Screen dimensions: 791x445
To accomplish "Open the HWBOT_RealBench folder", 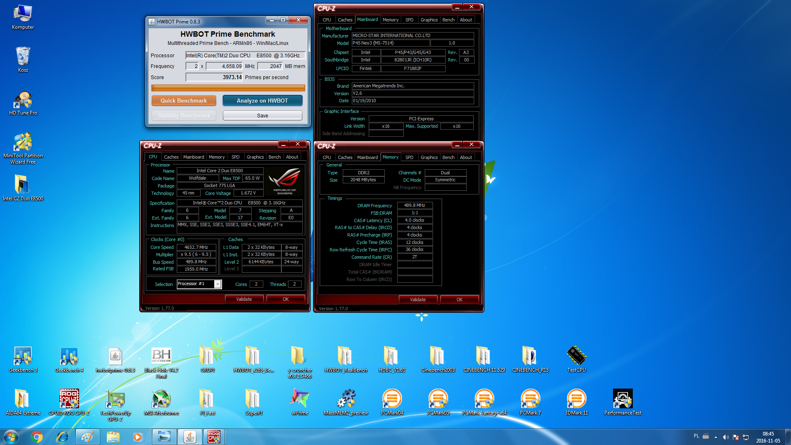I will (x=346, y=360).
